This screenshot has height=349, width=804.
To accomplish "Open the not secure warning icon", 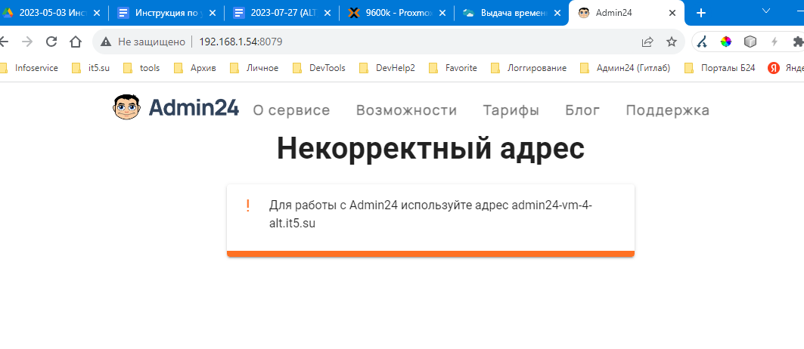I will tap(106, 42).
